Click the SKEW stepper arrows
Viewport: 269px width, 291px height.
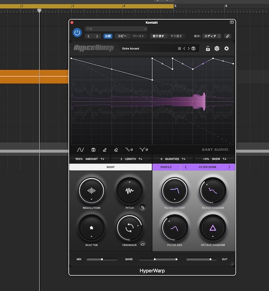click(x=225, y=159)
